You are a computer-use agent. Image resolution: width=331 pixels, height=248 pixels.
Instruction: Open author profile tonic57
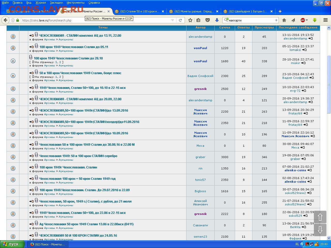click(200, 180)
